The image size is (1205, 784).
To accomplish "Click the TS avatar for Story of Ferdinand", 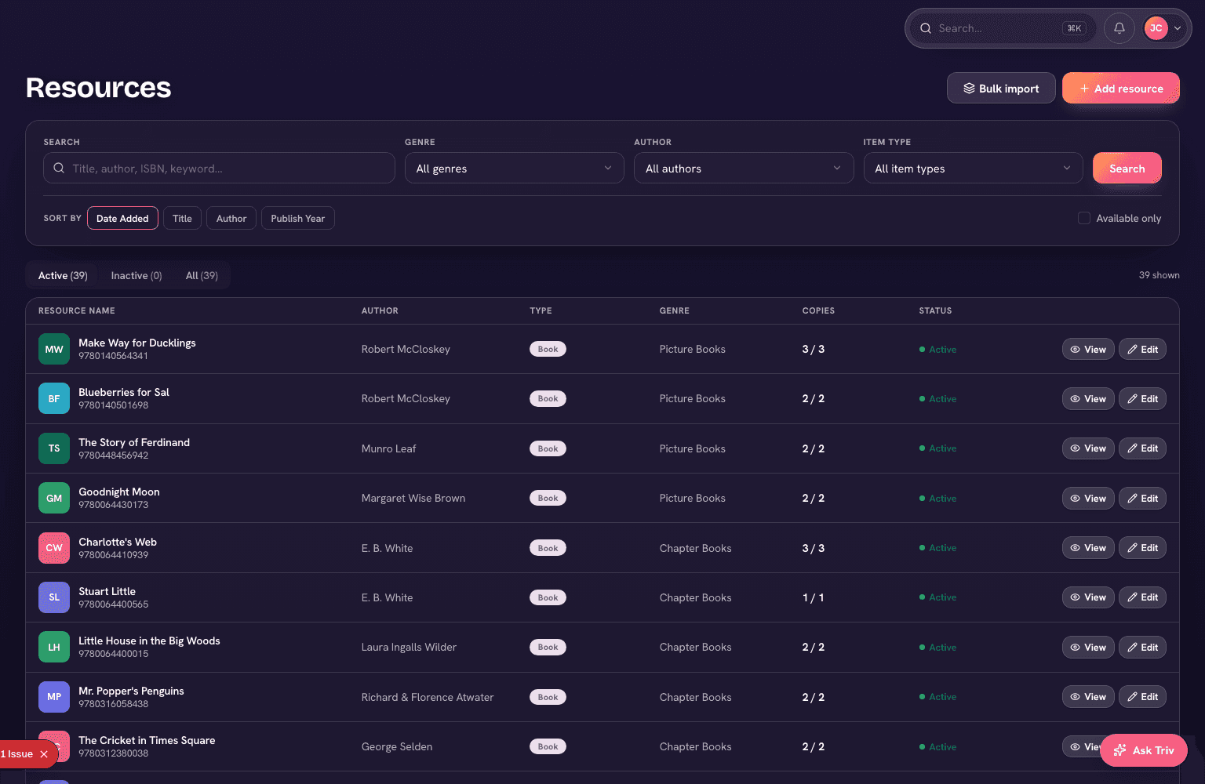I will tap(54, 448).
